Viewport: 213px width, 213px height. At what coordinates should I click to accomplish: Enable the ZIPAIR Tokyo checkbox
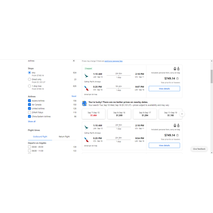pyautogui.click(x=29, y=112)
